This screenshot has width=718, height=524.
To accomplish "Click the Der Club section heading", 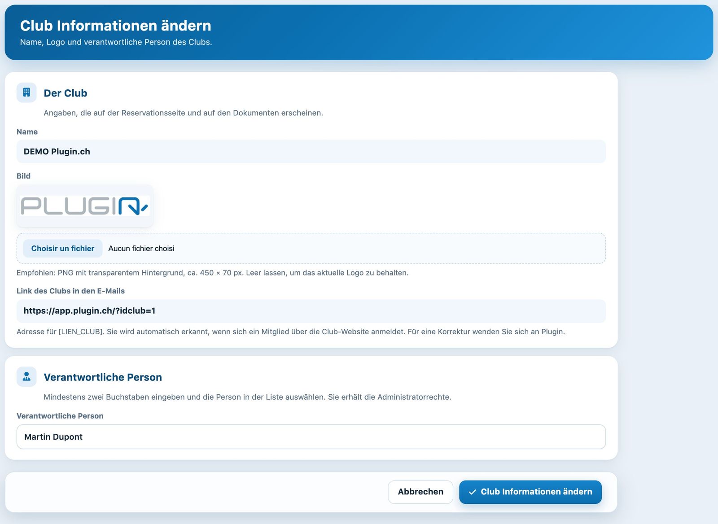I will [x=66, y=93].
